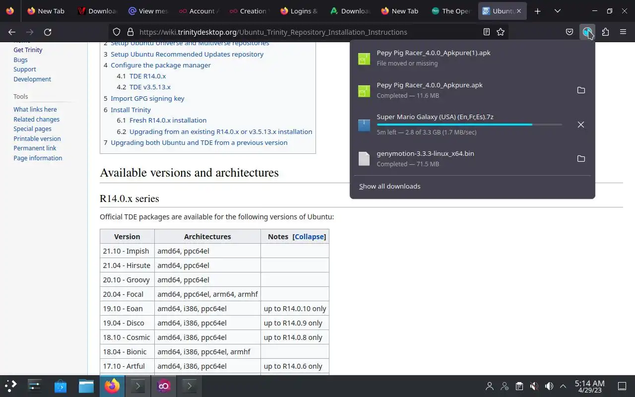Open the first Konsole terminal in taskbar

[138, 386]
